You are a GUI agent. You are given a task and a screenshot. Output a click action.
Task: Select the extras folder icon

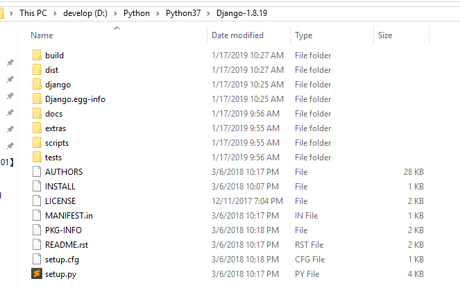pyautogui.click(x=37, y=128)
